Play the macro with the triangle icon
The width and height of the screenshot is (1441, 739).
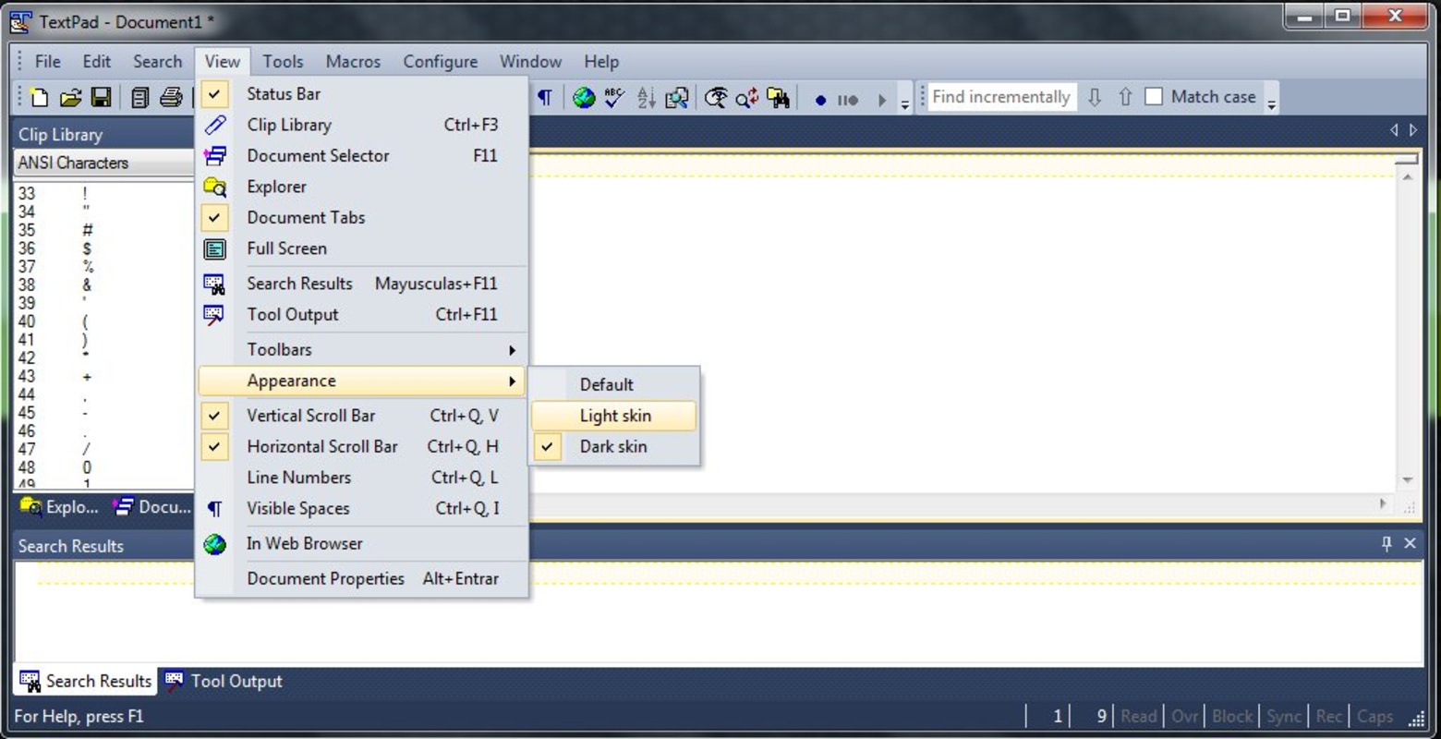(x=882, y=100)
